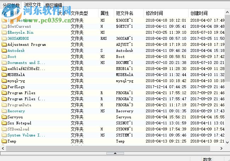Click short name mysql-yg
Image resolution: width=230 pixels, height=161 pixels.
[x=124, y=81]
